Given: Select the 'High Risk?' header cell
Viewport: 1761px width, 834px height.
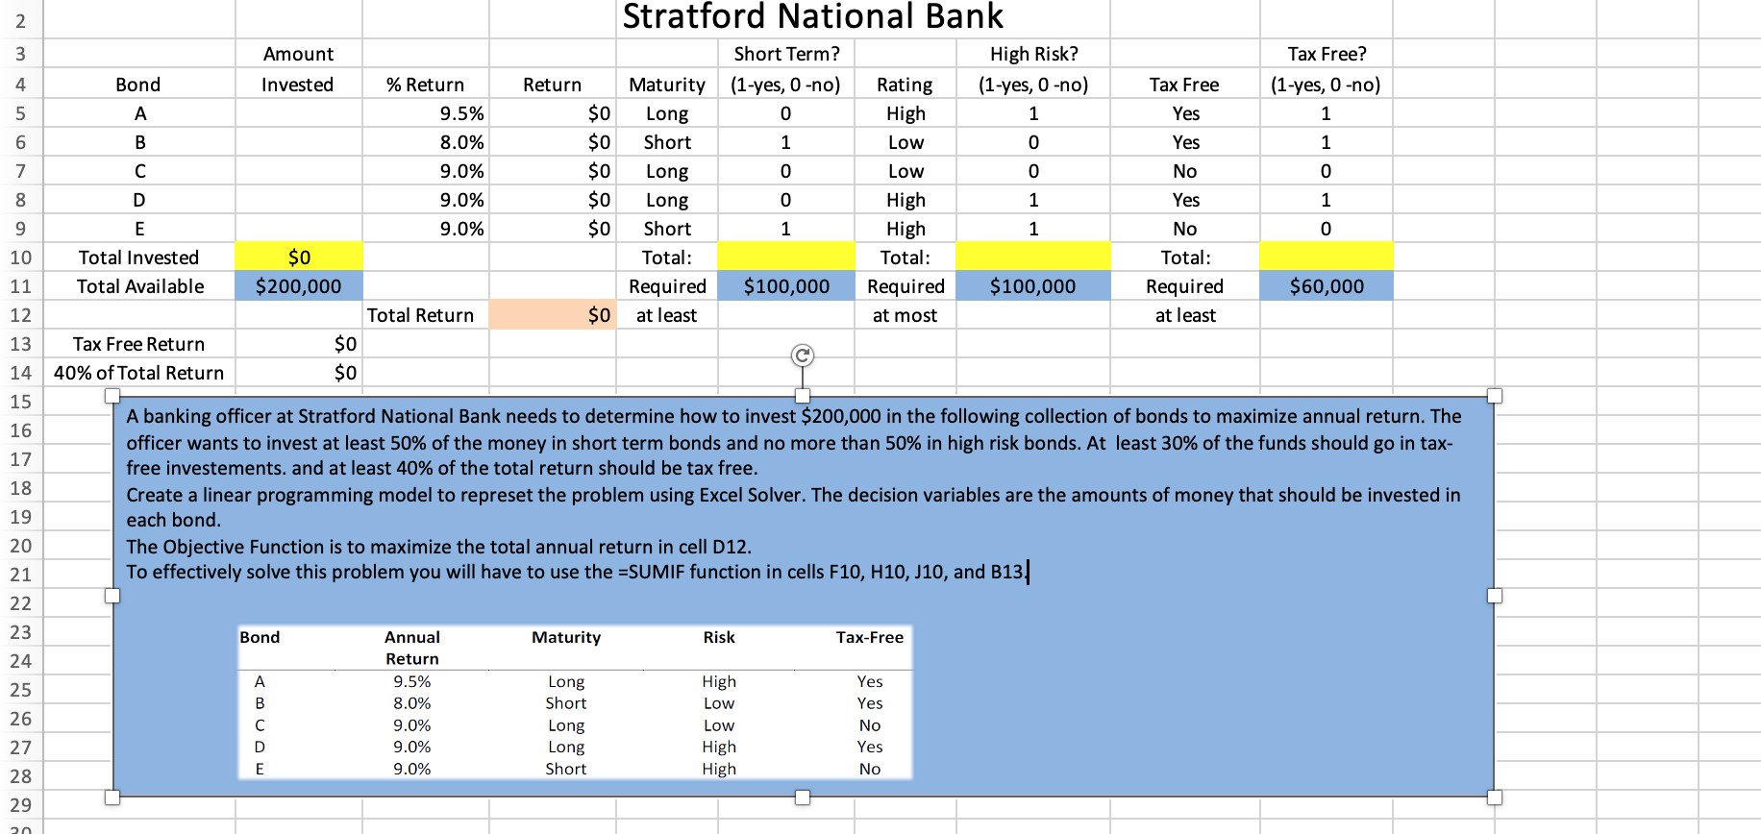Looking at the screenshot, I should [1033, 54].
